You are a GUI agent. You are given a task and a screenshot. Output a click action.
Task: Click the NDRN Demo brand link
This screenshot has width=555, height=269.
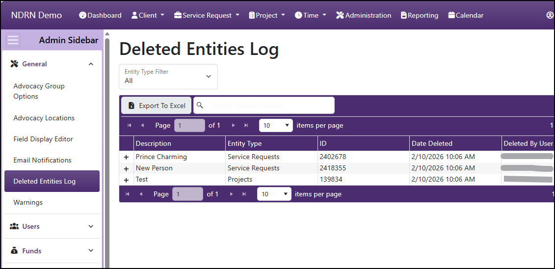pyautogui.click(x=36, y=15)
